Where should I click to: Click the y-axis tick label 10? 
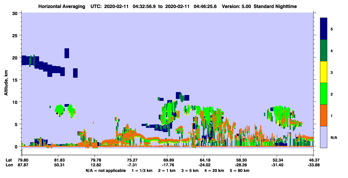15,102
